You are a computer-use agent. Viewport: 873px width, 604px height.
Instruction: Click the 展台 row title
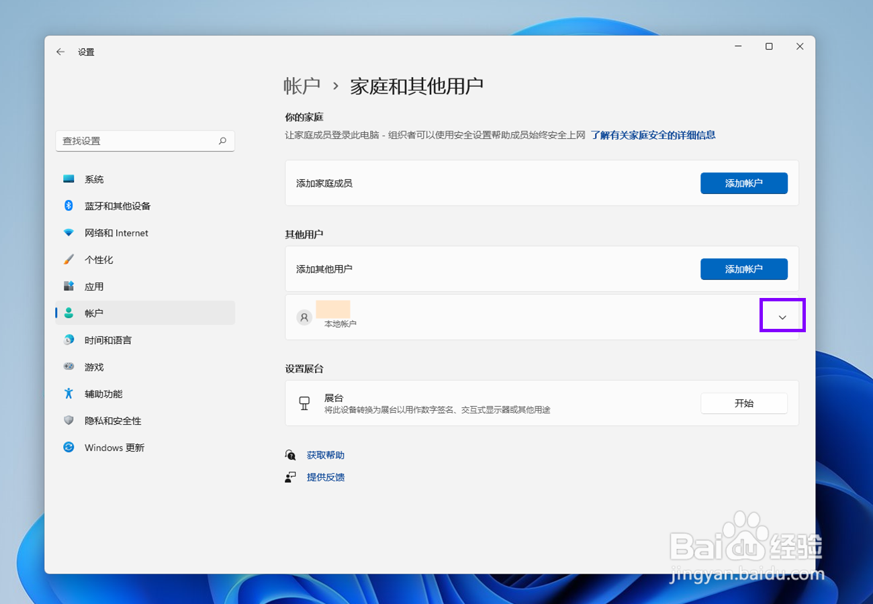point(334,398)
